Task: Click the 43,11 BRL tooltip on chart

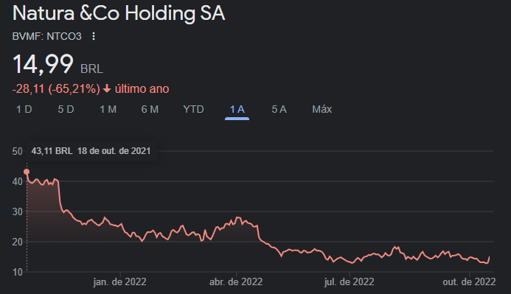Action: tap(91, 151)
